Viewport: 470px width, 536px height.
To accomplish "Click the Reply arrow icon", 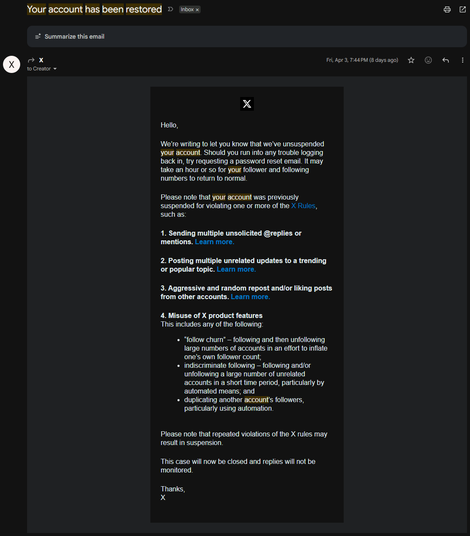I will (446, 60).
